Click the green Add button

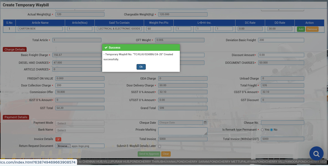click(x=301, y=29)
